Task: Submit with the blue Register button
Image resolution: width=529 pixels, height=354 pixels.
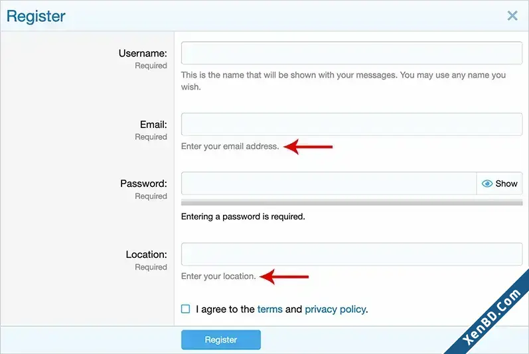Action: coord(220,339)
